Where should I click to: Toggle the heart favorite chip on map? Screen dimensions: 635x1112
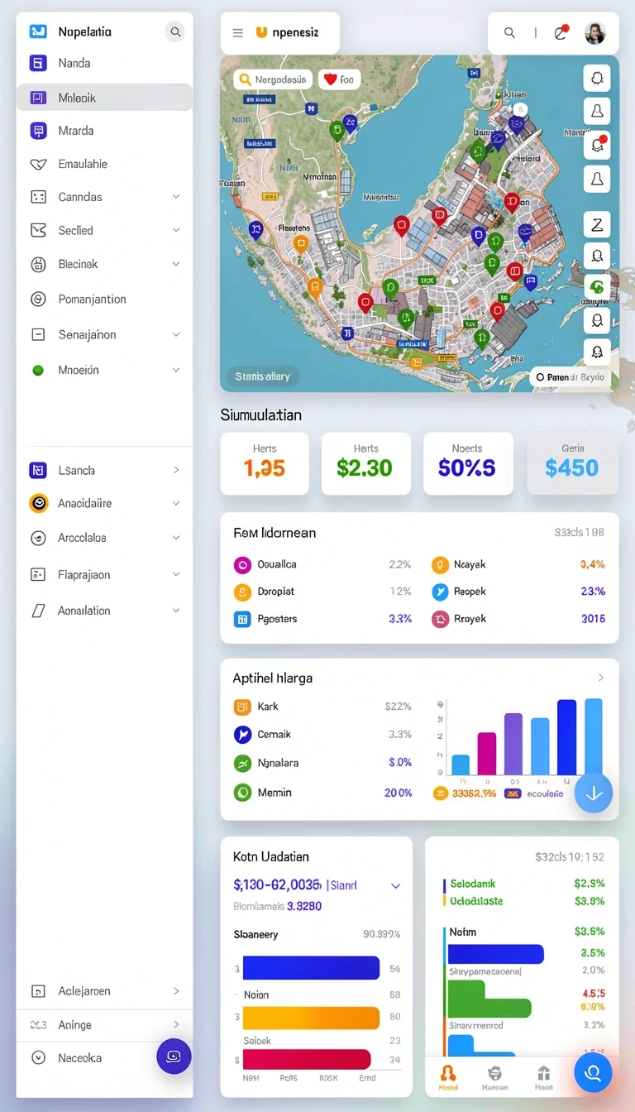[338, 79]
